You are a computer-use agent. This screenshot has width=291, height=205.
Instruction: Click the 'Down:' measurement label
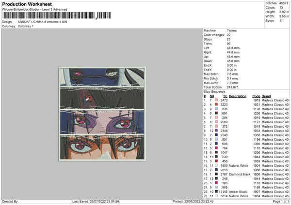pos(208,61)
